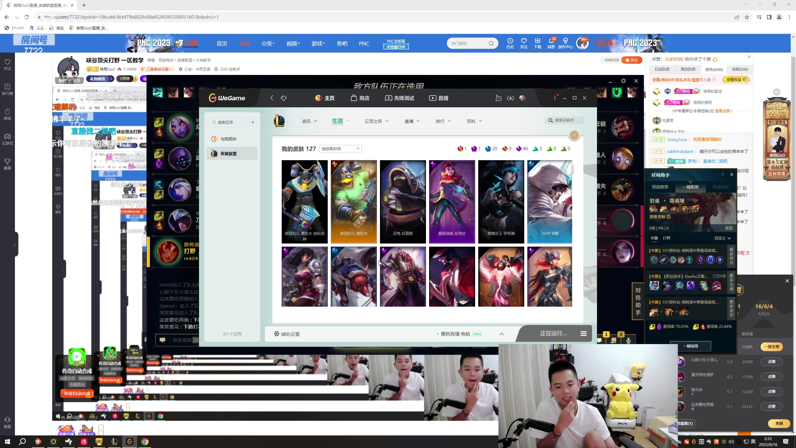796x448 pixels.
Task: Click 搜索召唤师 search field
Action: click(564, 120)
